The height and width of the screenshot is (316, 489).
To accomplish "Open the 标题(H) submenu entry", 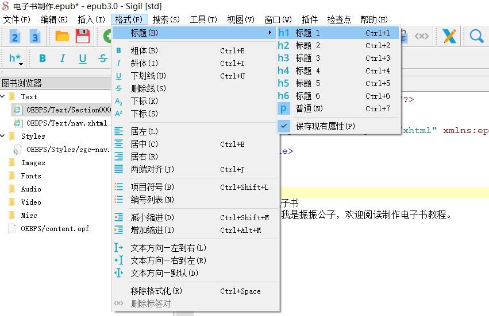I will [x=195, y=33].
